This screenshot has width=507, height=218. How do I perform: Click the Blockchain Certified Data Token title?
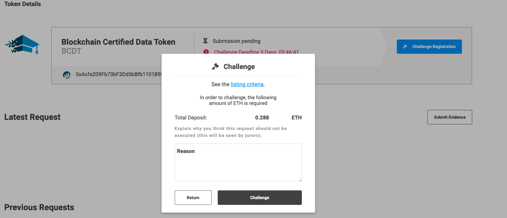[x=118, y=42]
